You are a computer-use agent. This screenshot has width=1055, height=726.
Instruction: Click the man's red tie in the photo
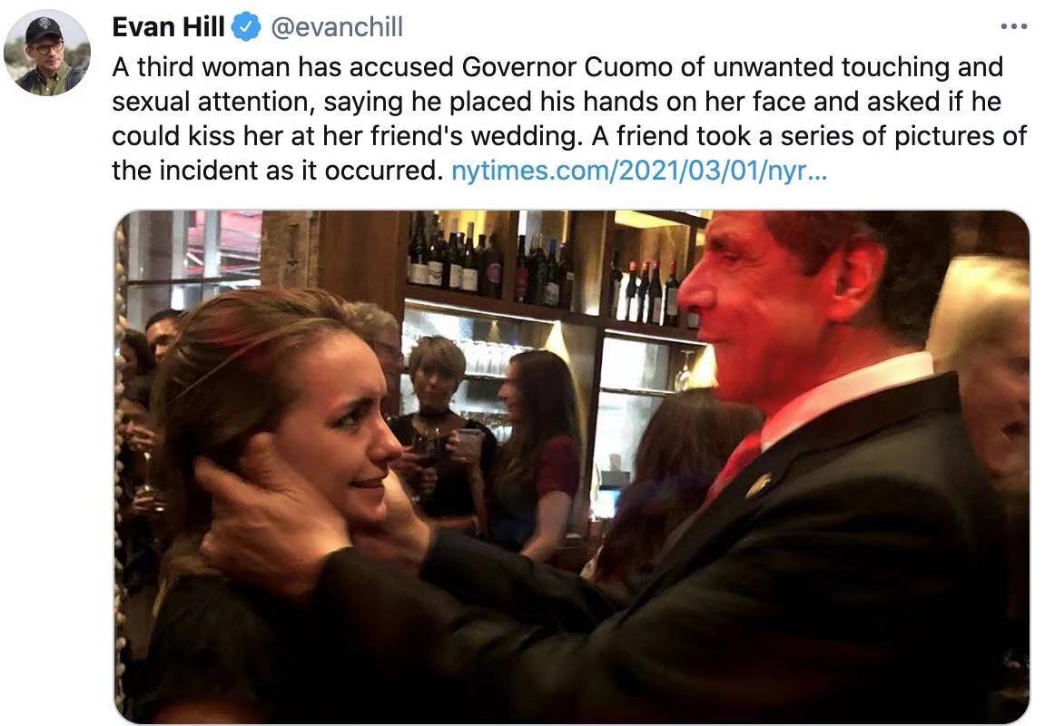[735, 466]
